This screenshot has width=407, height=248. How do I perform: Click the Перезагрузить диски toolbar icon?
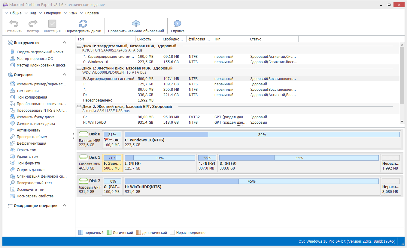pyautogui.click(x=83, y=24)
